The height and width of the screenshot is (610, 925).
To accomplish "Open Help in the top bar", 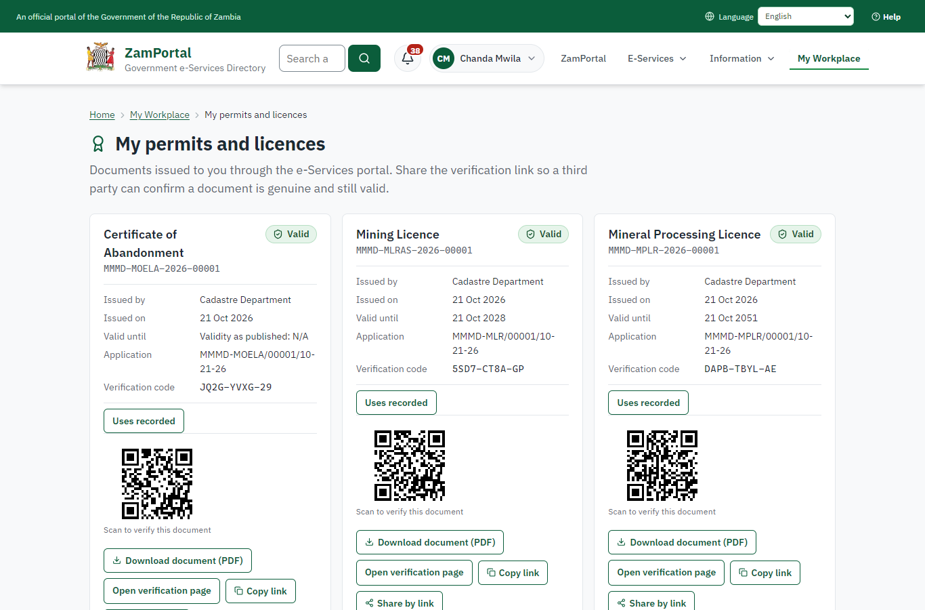I will click(886, 16).
